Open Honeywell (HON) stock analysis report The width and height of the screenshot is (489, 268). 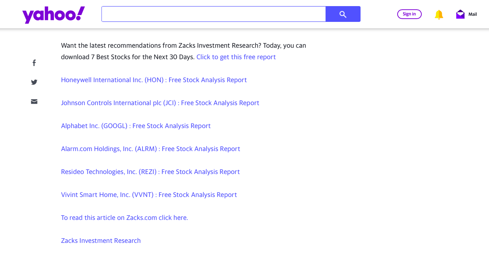pos(154,80)
